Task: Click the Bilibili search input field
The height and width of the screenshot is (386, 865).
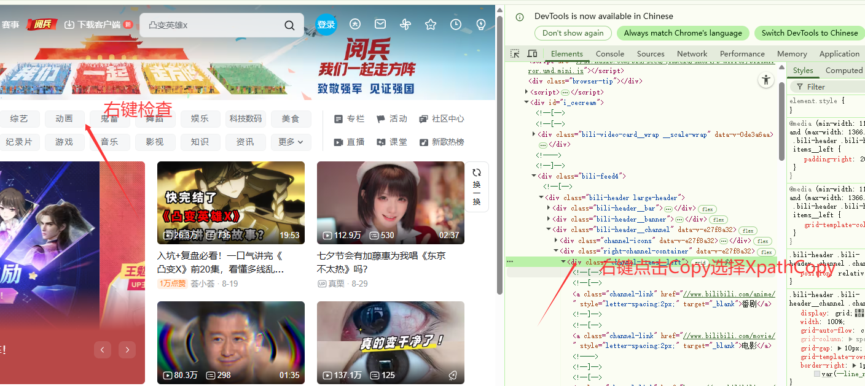Action: coord(213,25)
